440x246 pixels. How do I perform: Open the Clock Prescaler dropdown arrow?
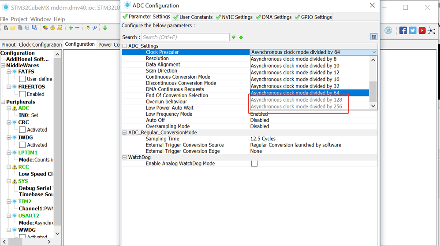[374, 52]
